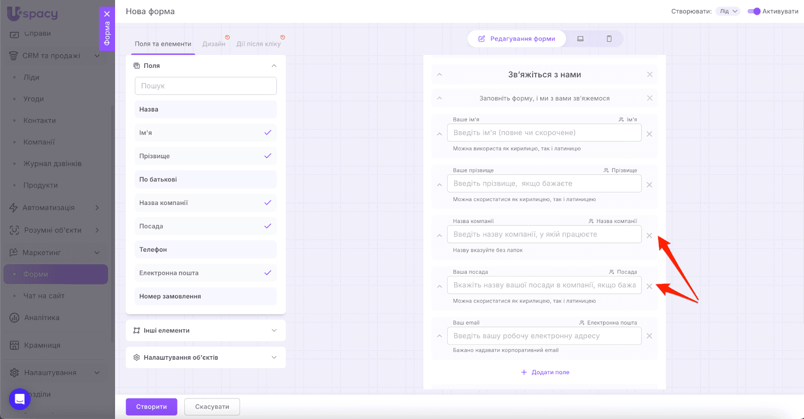Toggle the Активувати switch
This screenshot has height=419, width=804.
point(754,11)
